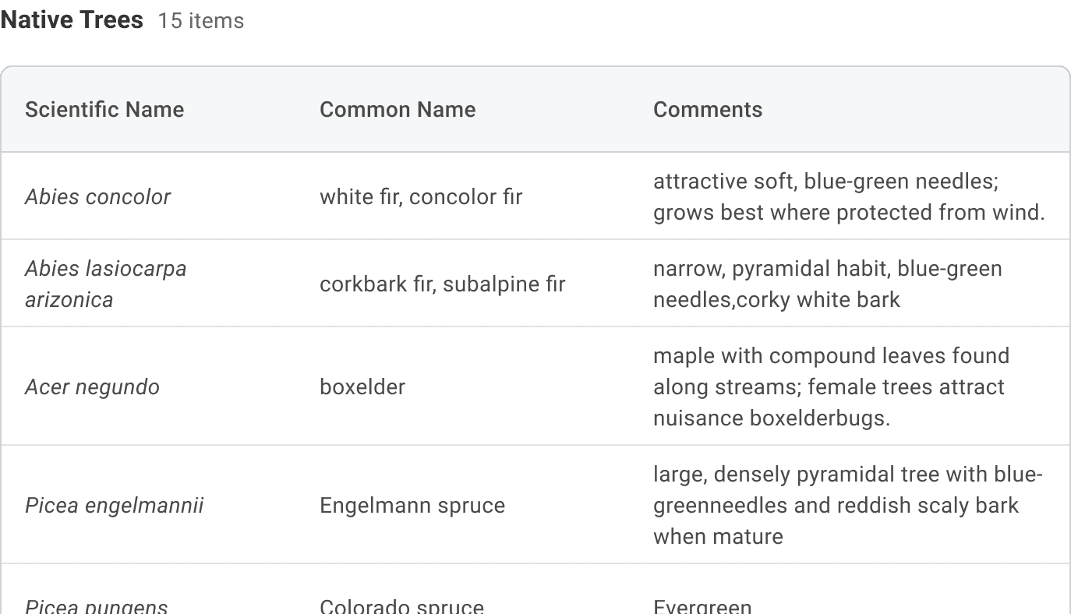Viewport: 1071px width, 614px height.
Task: Click the 15 items count label
Action: [201, 21]
